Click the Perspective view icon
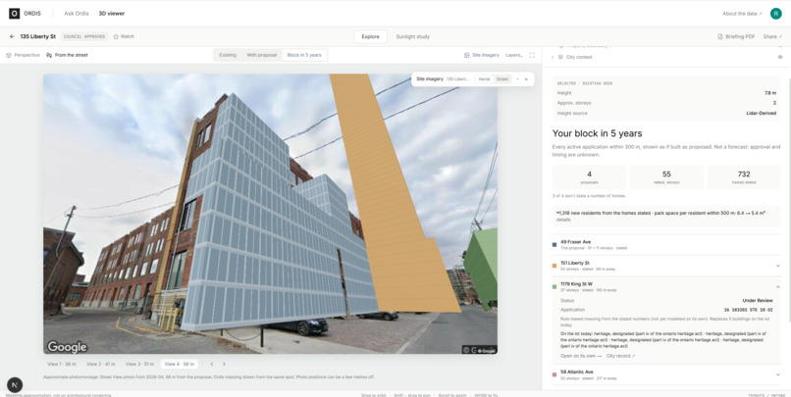Viewport: 791px width, 397px height. point(9,55)
